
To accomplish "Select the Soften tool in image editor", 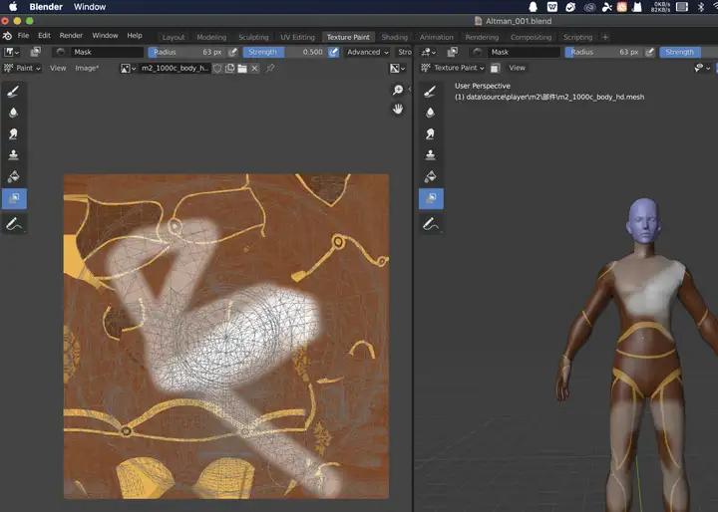I will 15,113.
